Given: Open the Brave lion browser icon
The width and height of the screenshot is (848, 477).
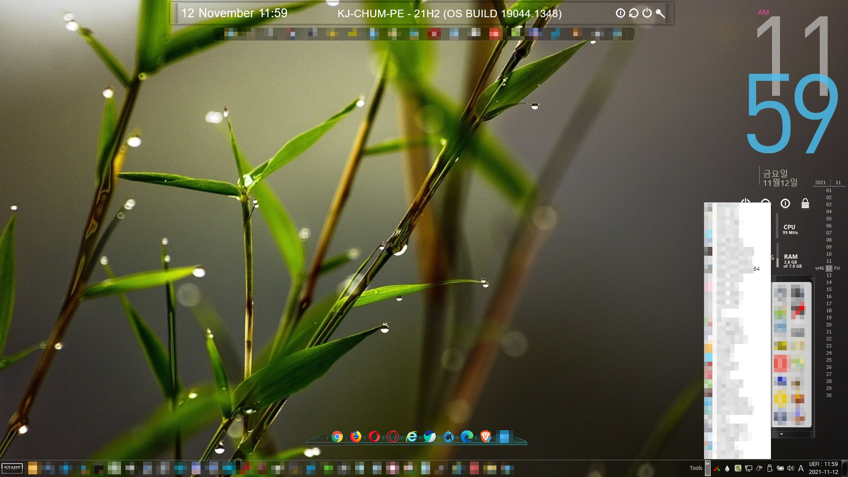Looking at the screenshot, I should (x=485, y=437).
